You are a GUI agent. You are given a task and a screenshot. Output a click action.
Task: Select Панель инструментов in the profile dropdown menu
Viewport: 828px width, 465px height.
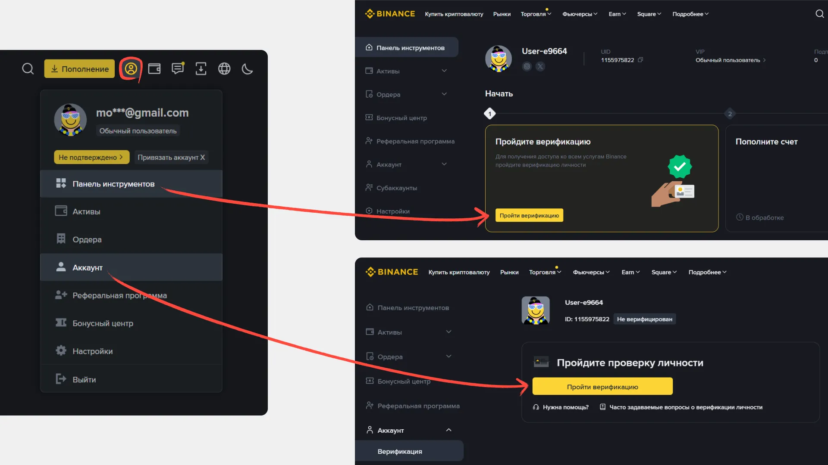point(113,184)
